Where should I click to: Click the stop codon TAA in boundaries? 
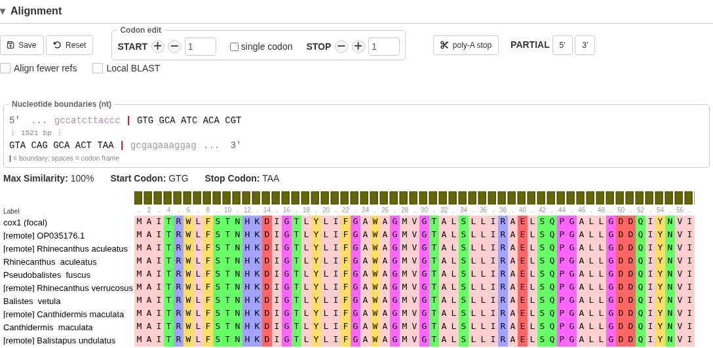pos(106,145)
